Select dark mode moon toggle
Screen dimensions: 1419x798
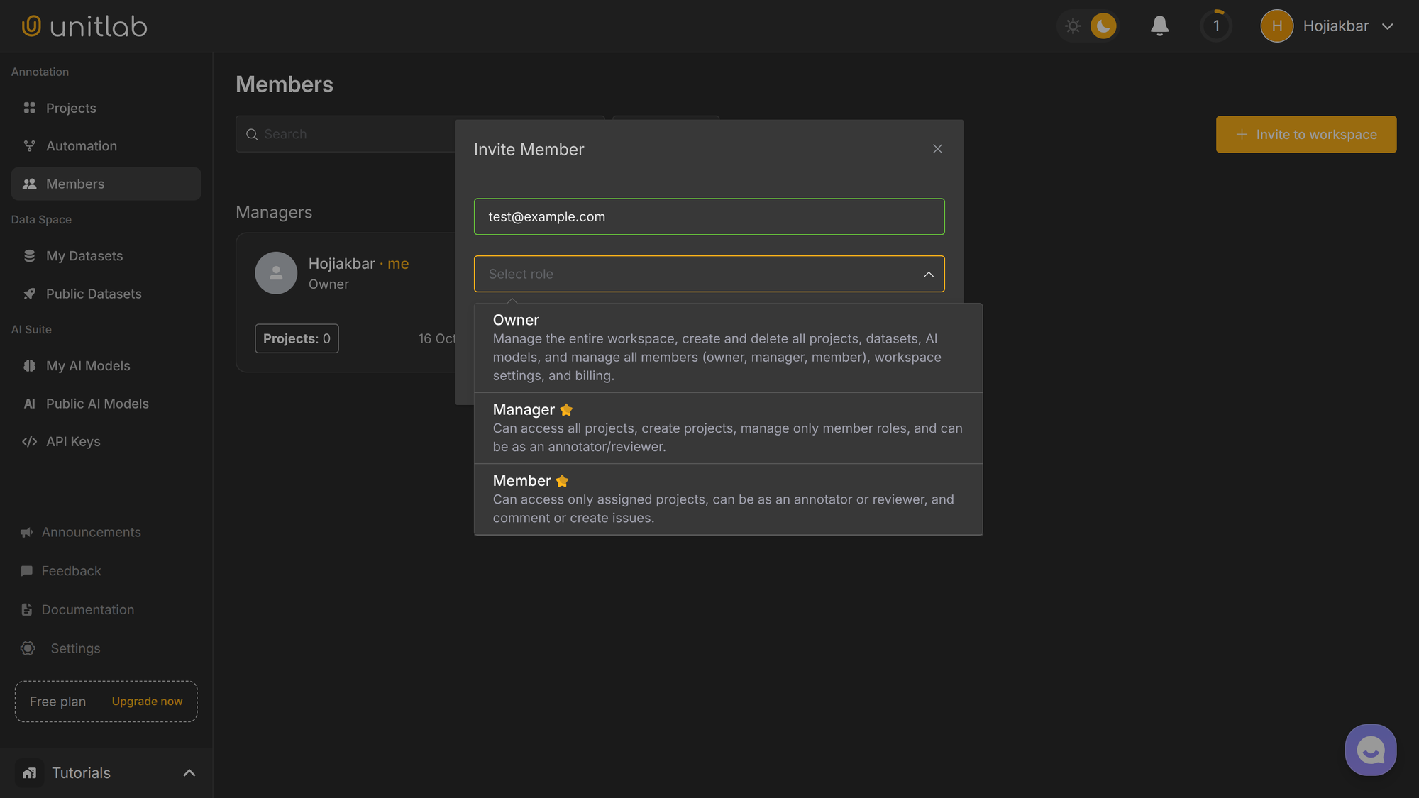(x=1103, y=26)
